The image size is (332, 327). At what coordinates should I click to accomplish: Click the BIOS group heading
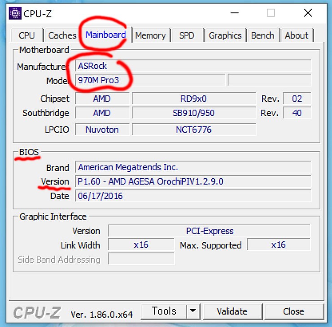point(29,152)
